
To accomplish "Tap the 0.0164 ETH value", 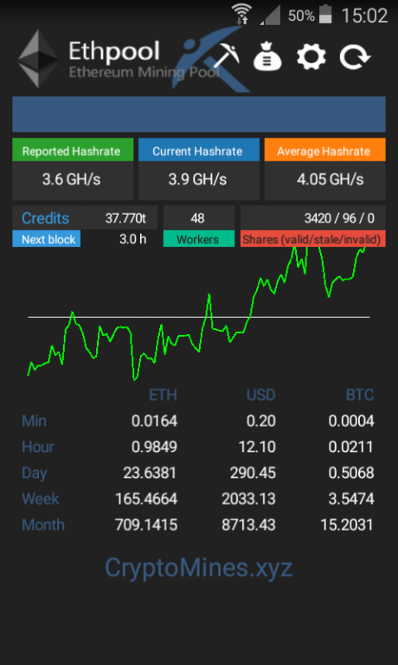I will click(154, 421).
